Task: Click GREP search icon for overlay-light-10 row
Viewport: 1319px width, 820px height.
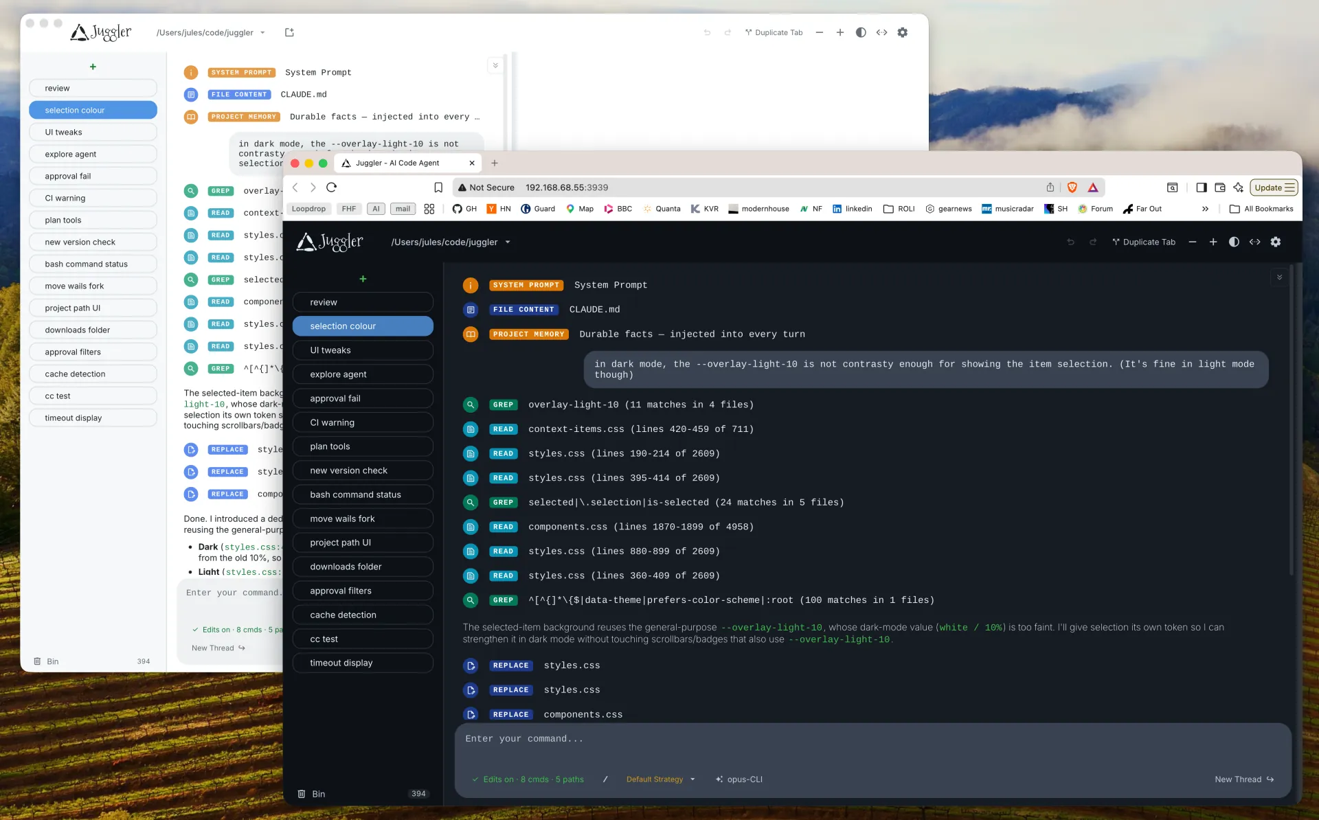Action: pos(471,405)
